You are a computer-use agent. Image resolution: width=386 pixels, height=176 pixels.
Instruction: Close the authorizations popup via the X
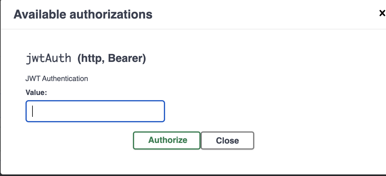382,13
